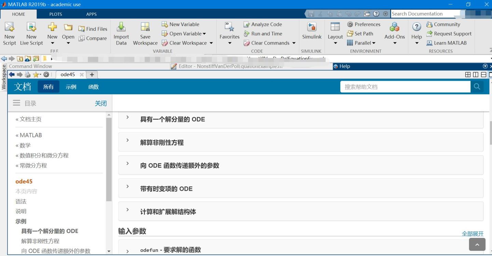492x256 pixels.
Task: Activate the Editor NonstiffVanDerPolEquationExample tab
Action: [251, 66]
